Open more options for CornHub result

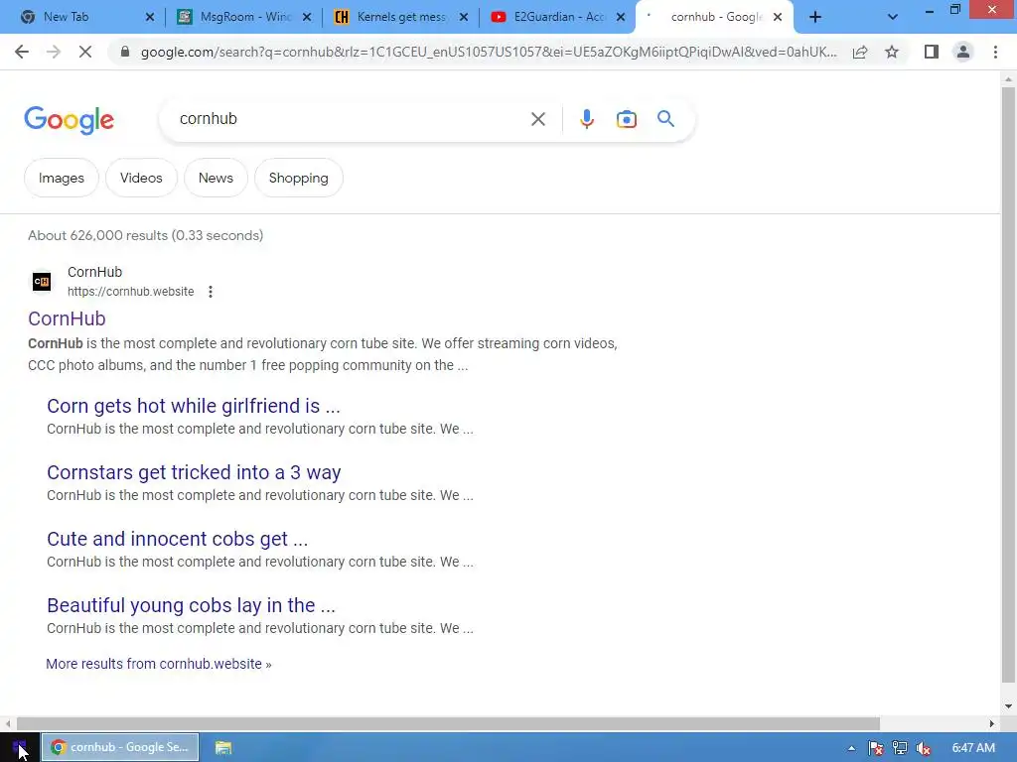pos(211,292)
